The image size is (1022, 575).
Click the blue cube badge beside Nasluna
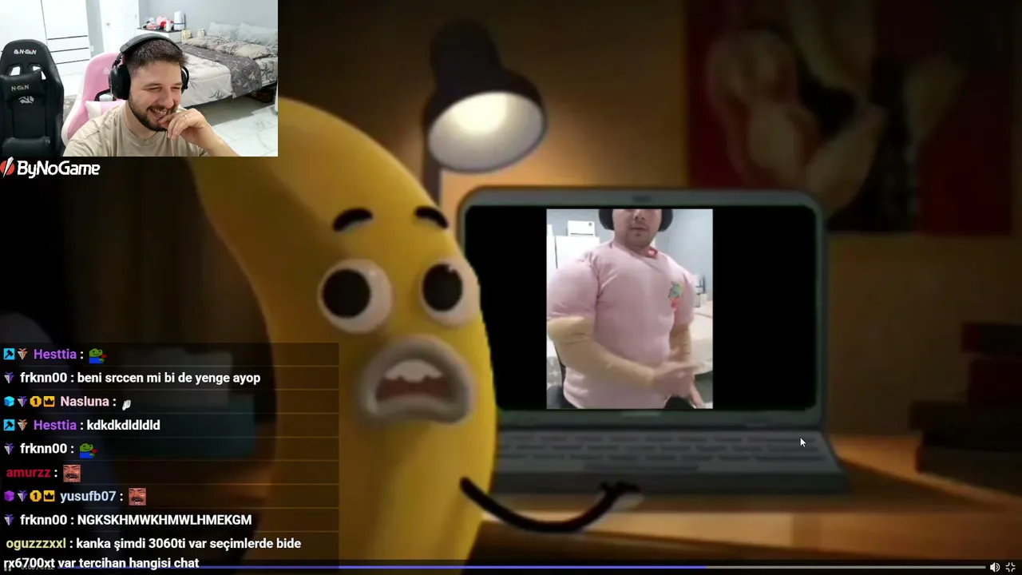coord(9,402)
